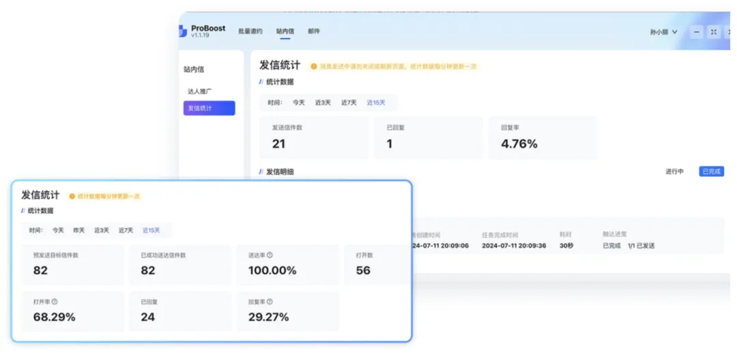Click the 1/1 已发送 progress text

641,245
